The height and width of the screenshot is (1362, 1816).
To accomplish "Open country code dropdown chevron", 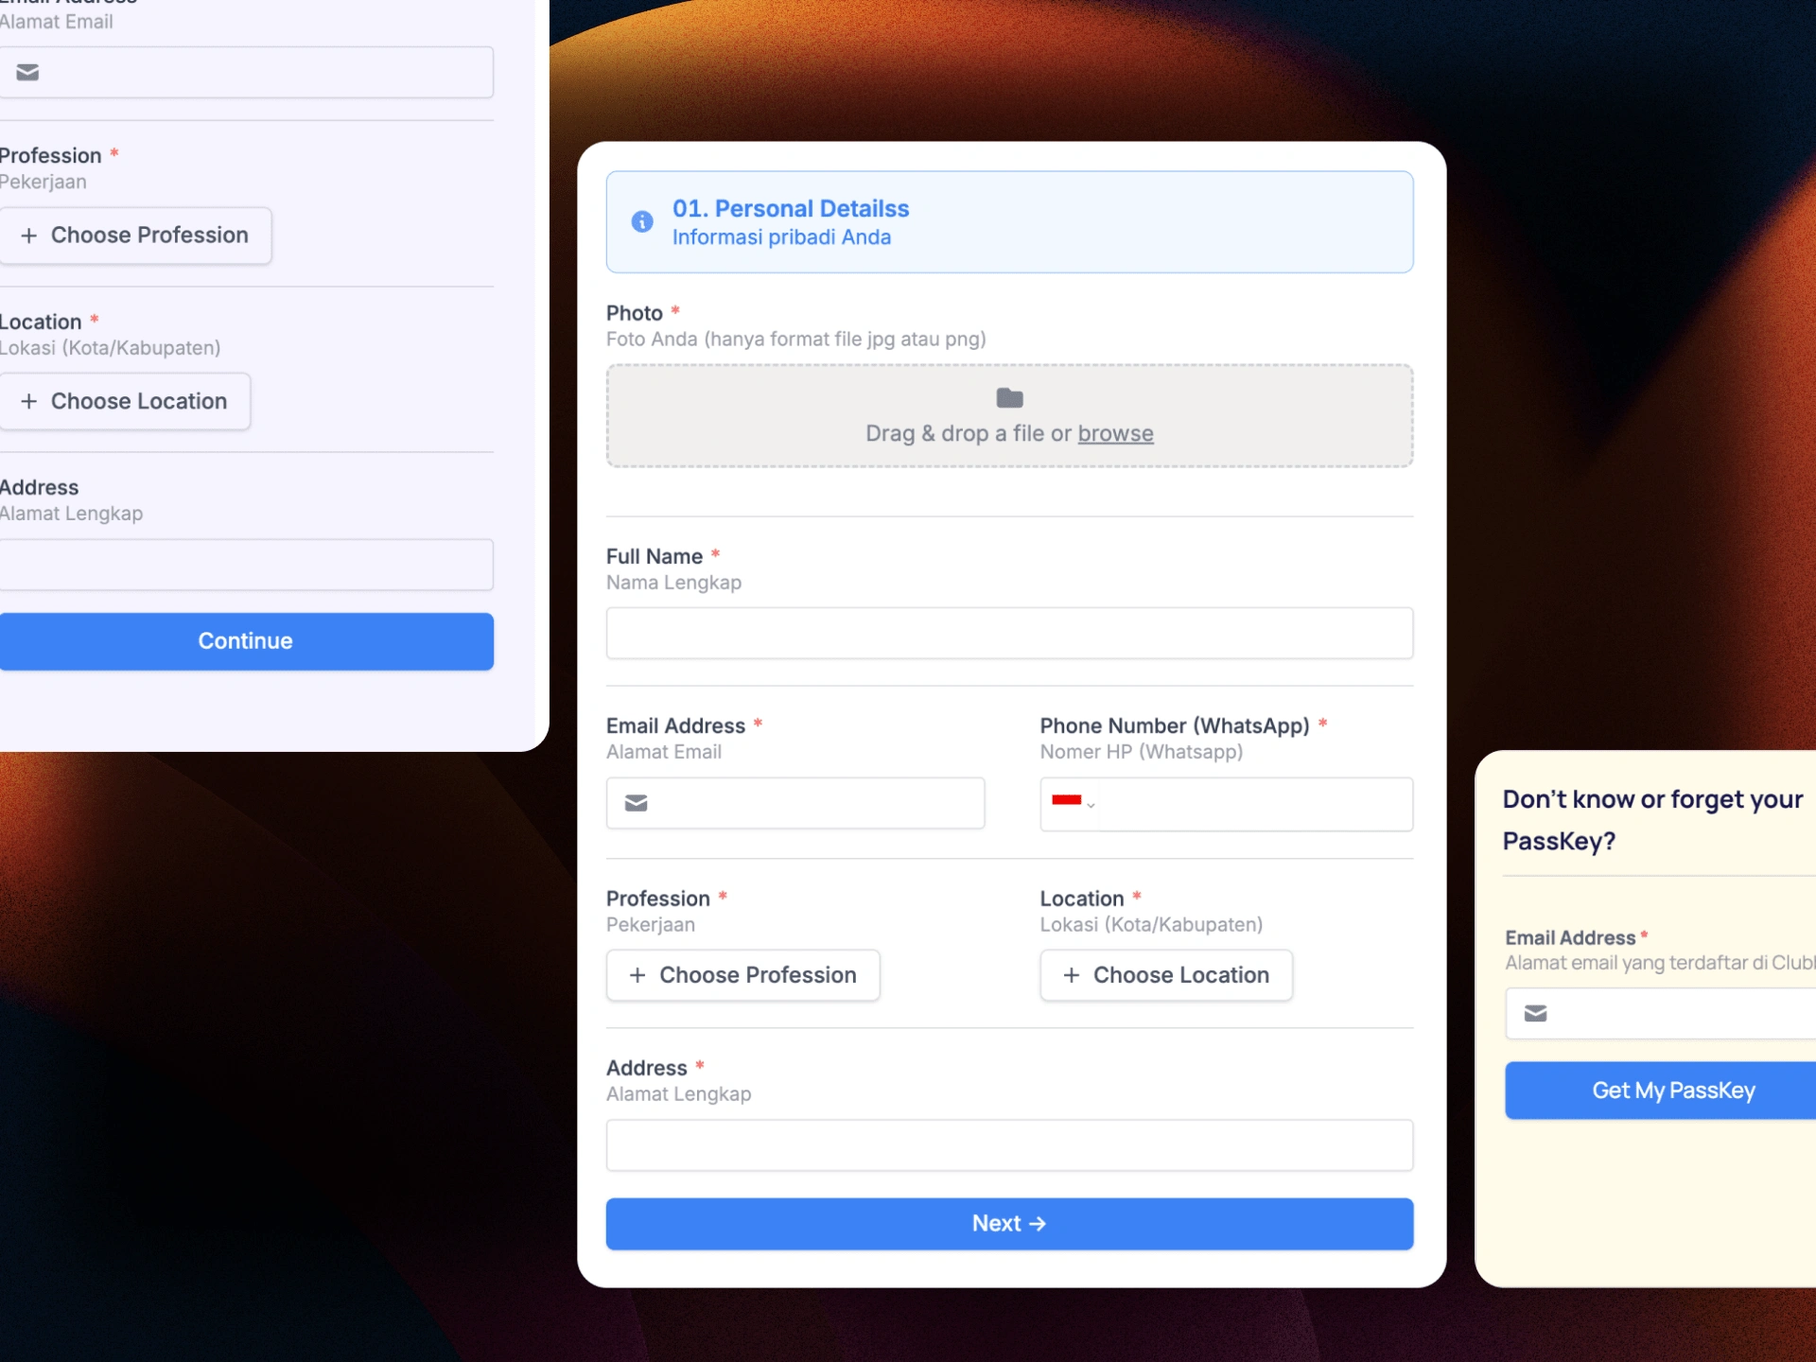I will click(x=1091, y=806).
